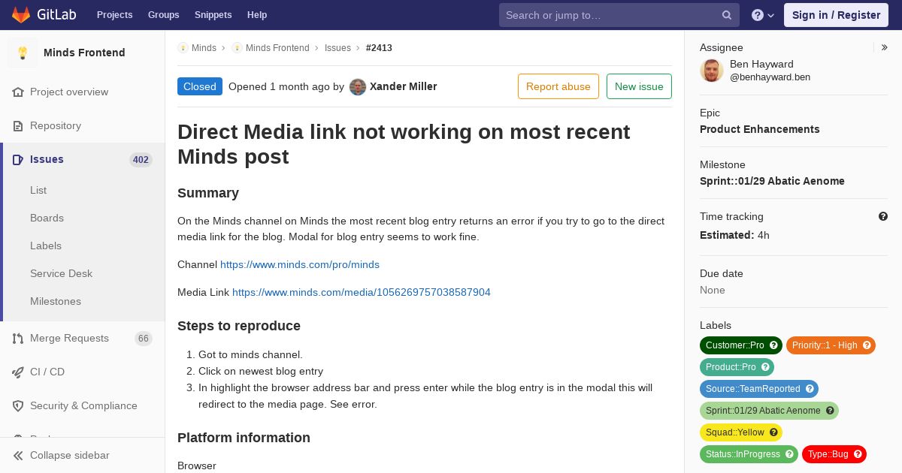Image resolution: width=902 pixels, height=473 pixels.
Task: Click help icon on Status::InProgress label
Action: point(789,454)
